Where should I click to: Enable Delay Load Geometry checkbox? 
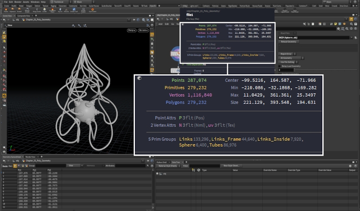tap(279, 66)
